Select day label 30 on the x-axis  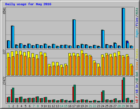pos(127,106)
